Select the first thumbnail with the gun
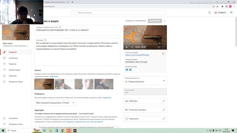Image resolution: width=237 pixels, height=133 pixels. (44, 84)
